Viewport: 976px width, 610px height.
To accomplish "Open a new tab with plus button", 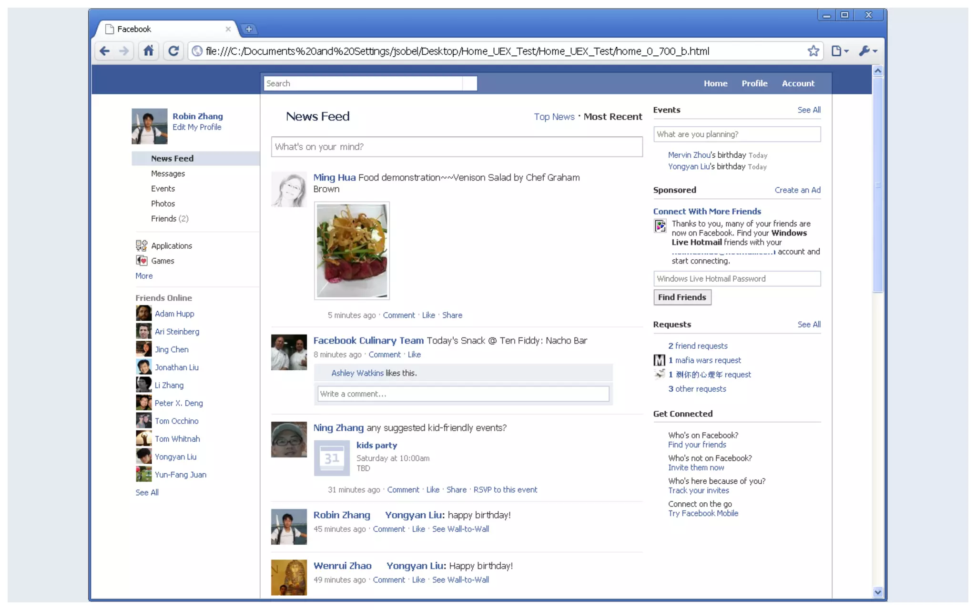I will point(249,29).
